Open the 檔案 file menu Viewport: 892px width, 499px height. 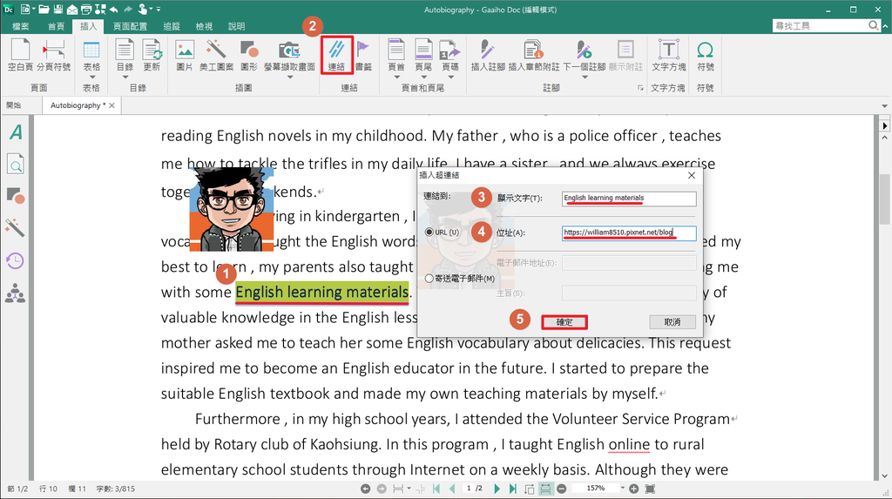pyautogui.click(x=21, y=27)
